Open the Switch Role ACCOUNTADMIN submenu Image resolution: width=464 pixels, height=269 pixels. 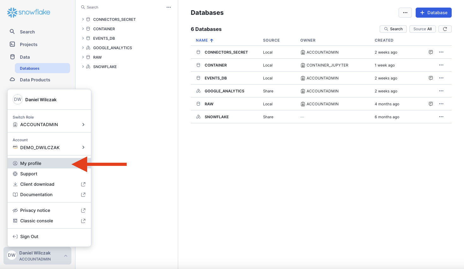click(49, 125)
